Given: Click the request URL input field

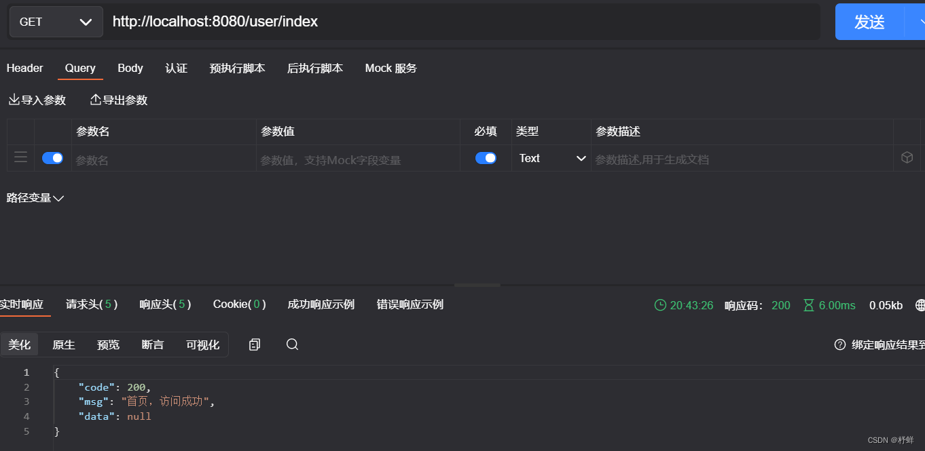Looking at the screenshot, I should pyautogui.click(x=462, y=22).
